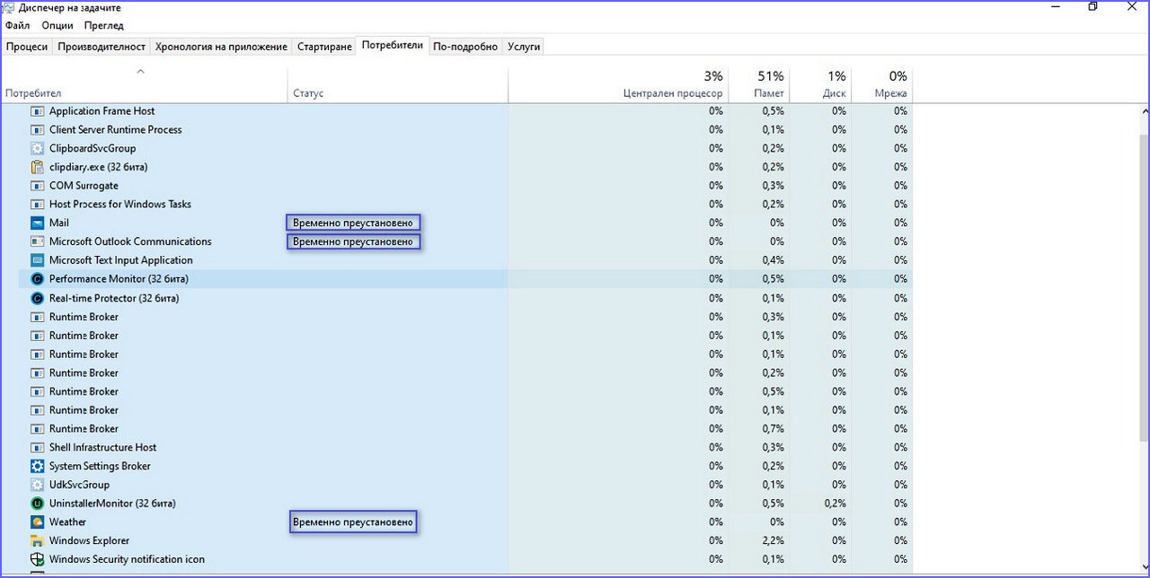Image resolution: width=1150 pixels, height=578 pixels.
Task: Click the Task Manager title bar icon
Action: click(x=8, y=7)
